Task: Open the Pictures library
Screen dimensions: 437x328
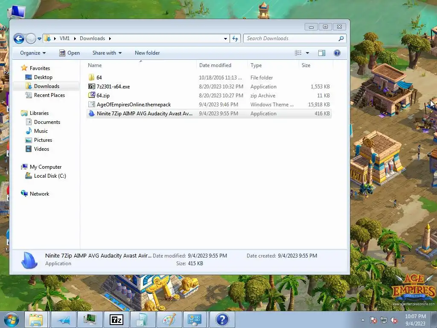Action: (x=43, y=140)
